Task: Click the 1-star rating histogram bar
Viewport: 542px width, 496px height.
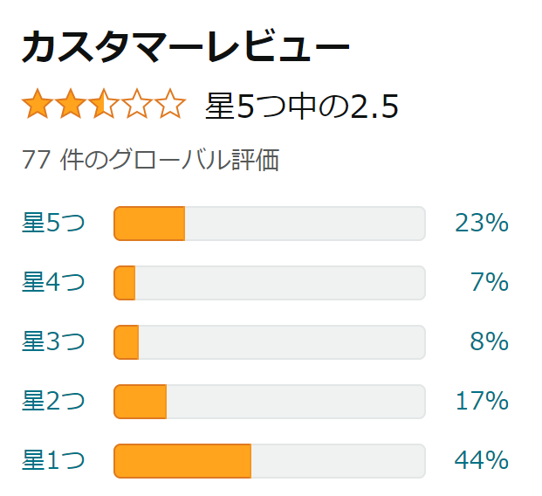Action: (x=270, y=461)
